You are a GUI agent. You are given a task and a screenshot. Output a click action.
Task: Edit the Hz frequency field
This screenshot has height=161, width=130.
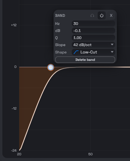[x=93, y=24]
